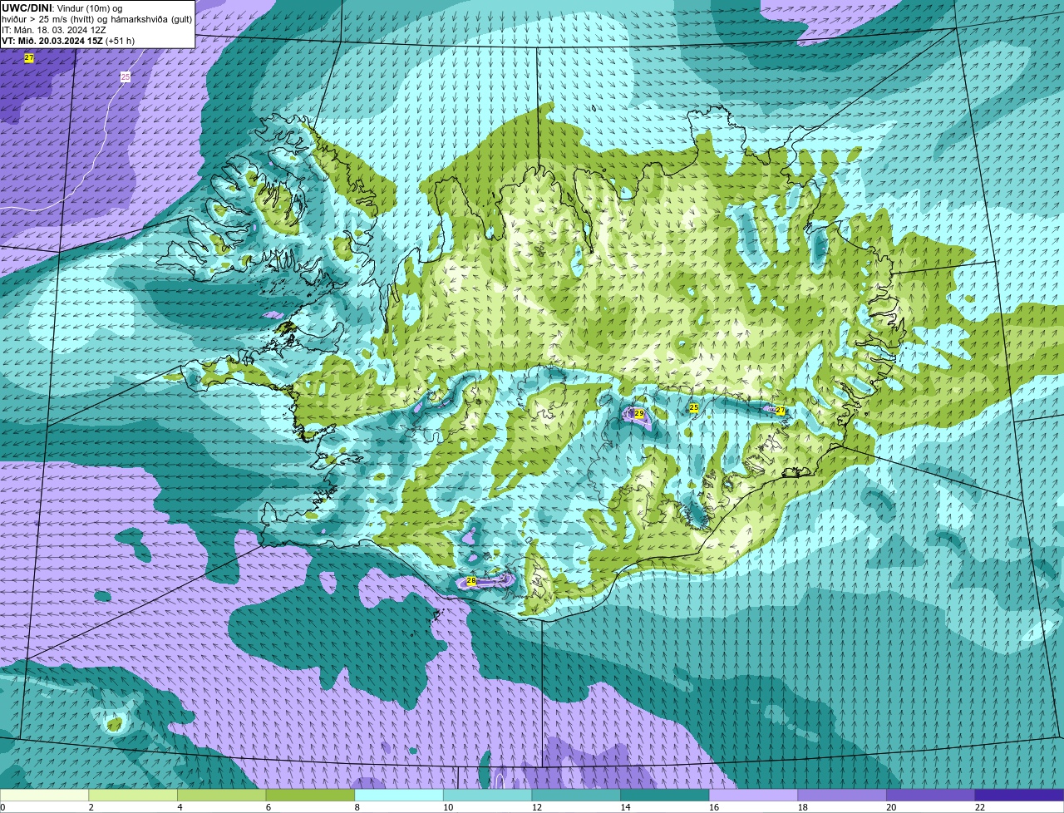Click the legend scale value 14
1064x813 pixels.
[625, 807]
